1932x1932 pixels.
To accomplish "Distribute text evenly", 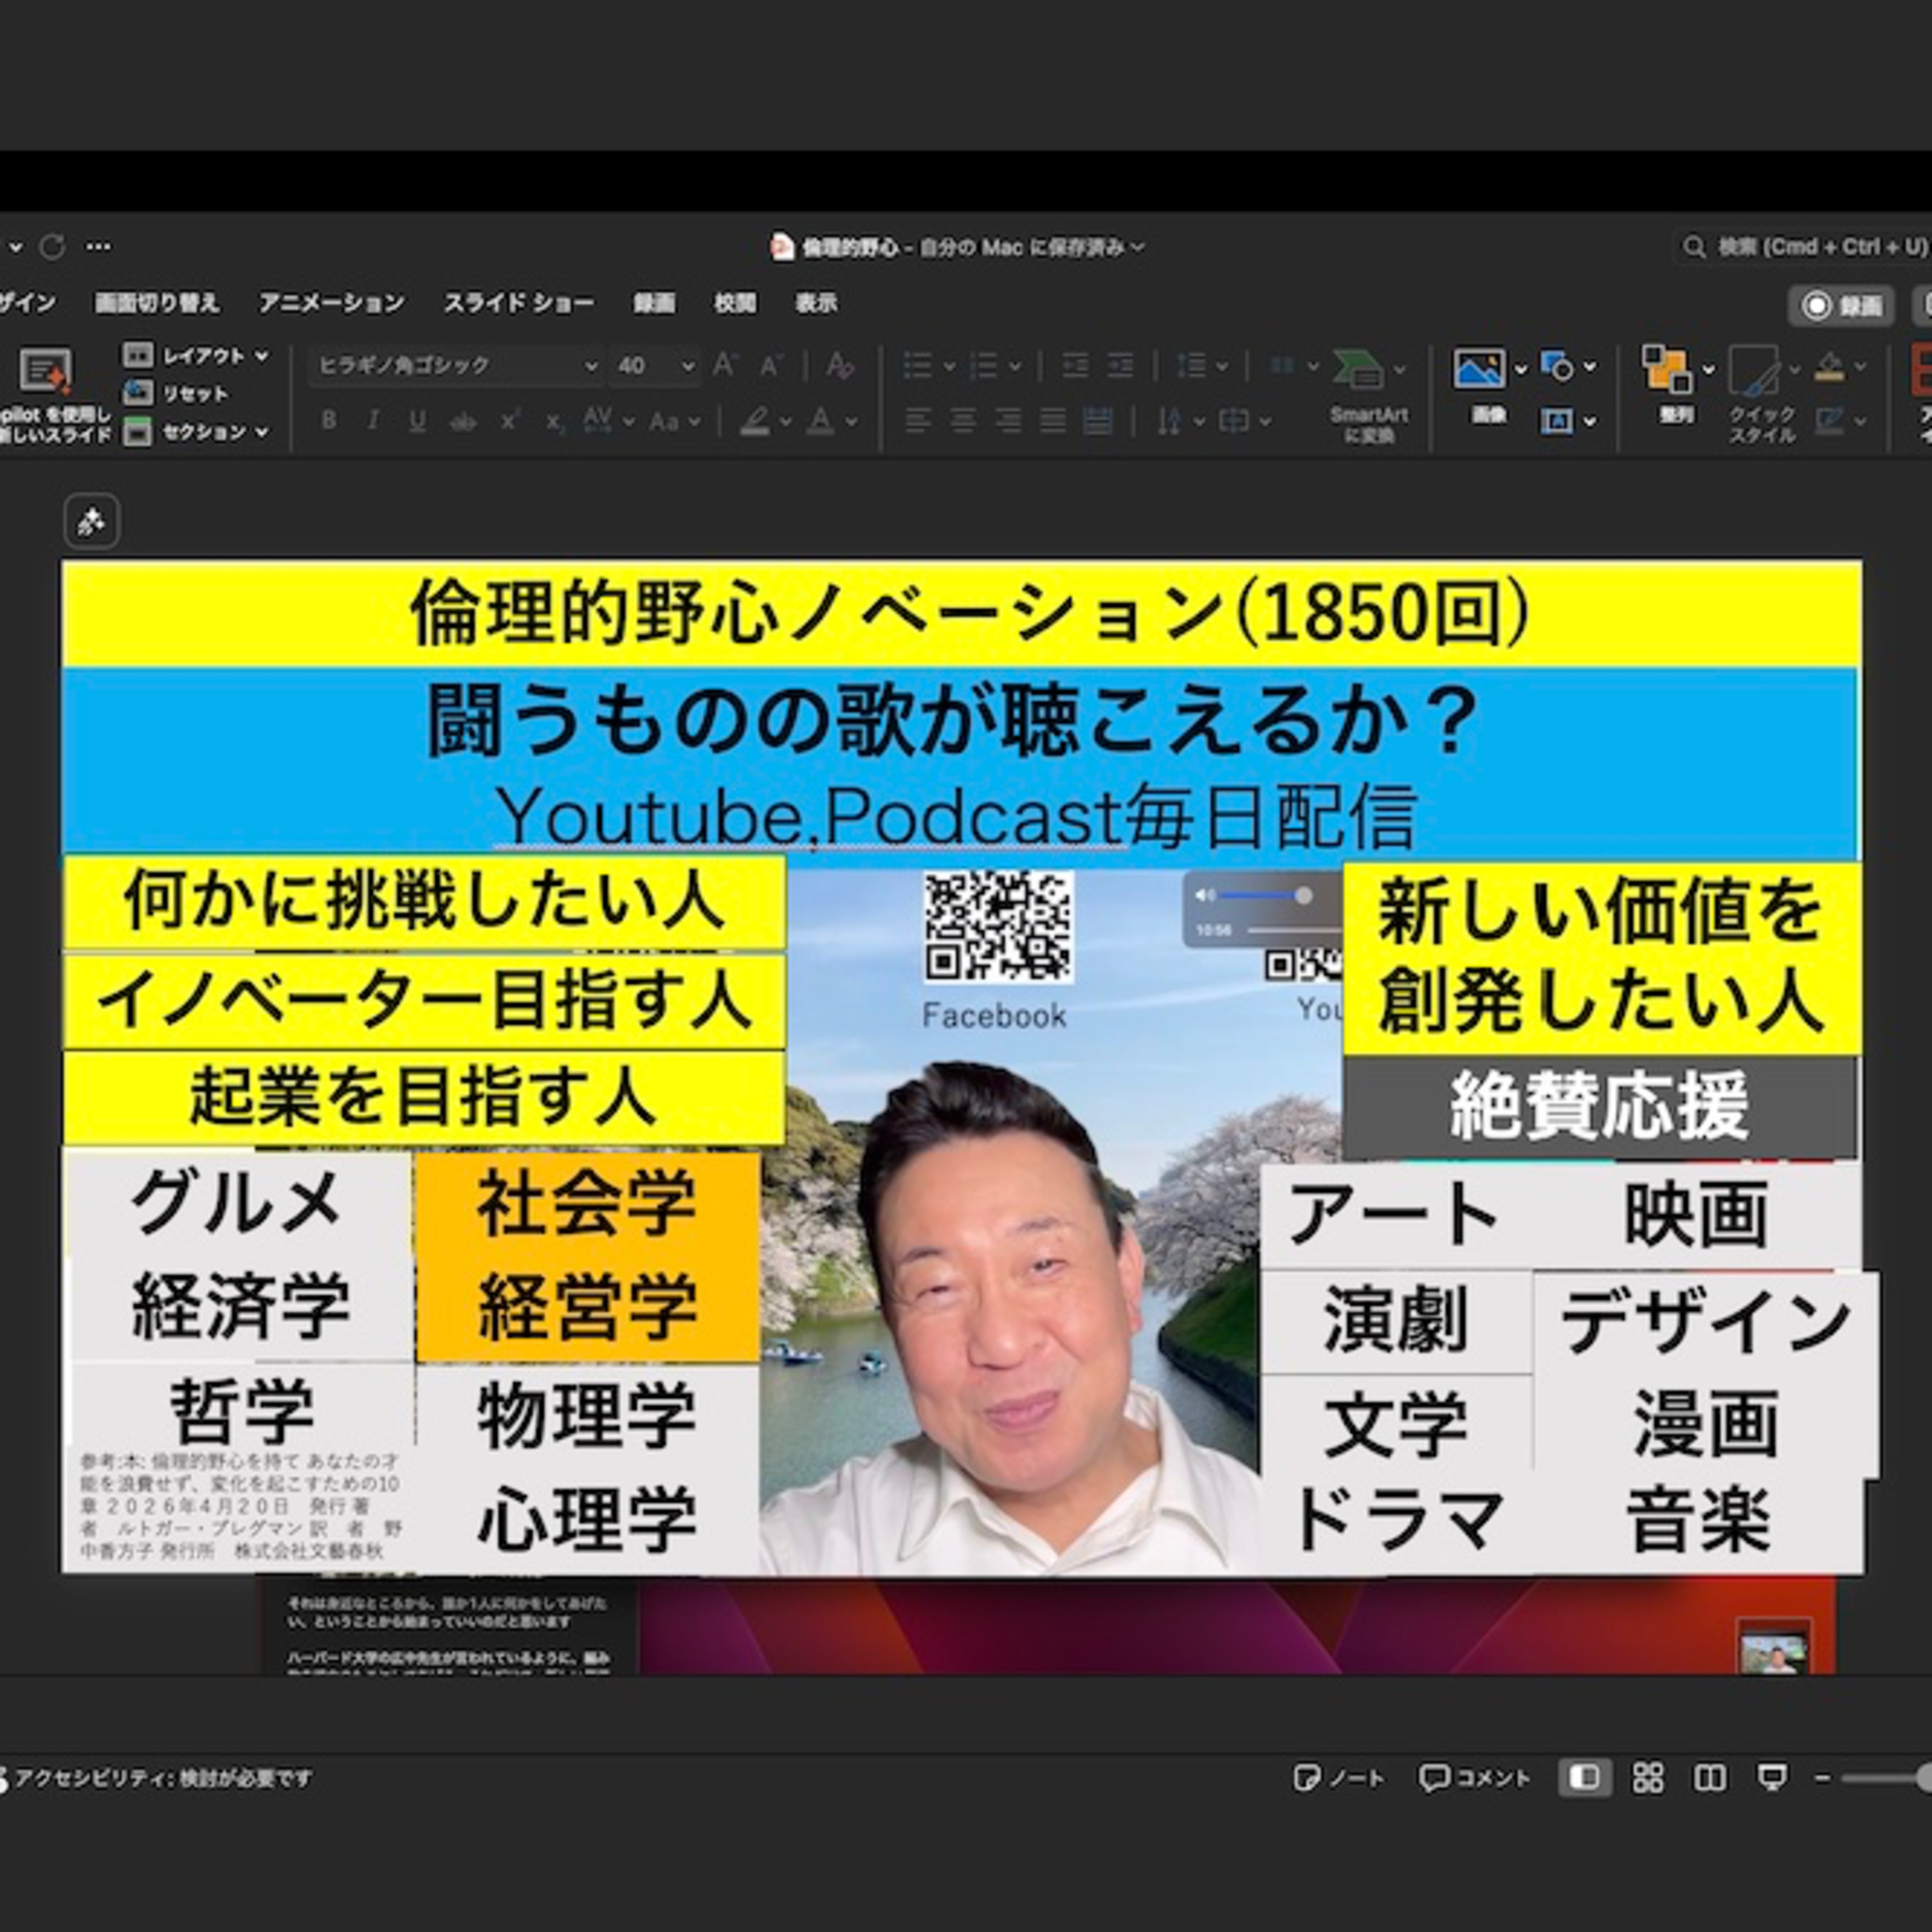I will (1097, 421).
